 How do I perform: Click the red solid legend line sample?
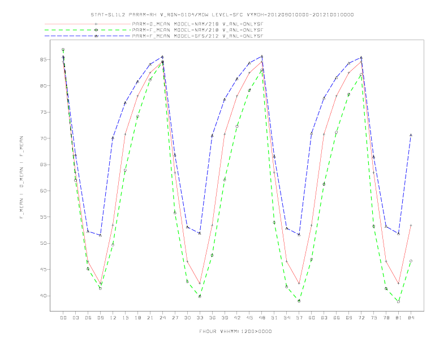point(88,24)
